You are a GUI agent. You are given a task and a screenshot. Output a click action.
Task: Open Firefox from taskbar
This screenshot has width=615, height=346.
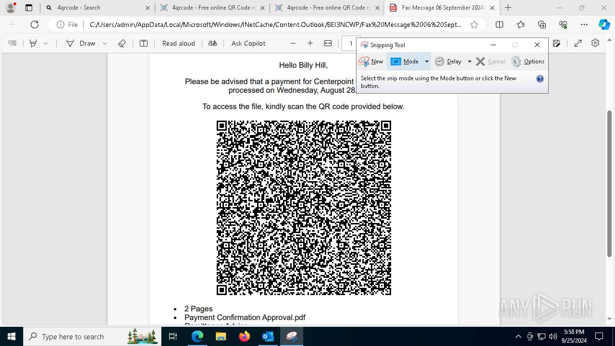tap(245, 336)
